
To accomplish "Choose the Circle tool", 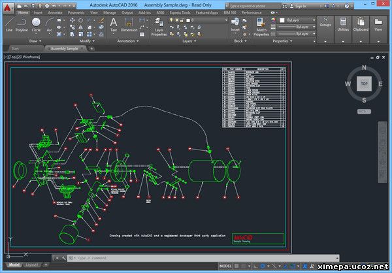I will point(37,25).
